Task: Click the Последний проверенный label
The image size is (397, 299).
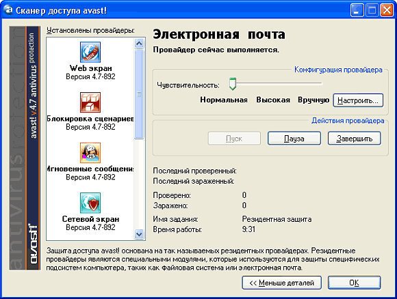Action: 194,171
